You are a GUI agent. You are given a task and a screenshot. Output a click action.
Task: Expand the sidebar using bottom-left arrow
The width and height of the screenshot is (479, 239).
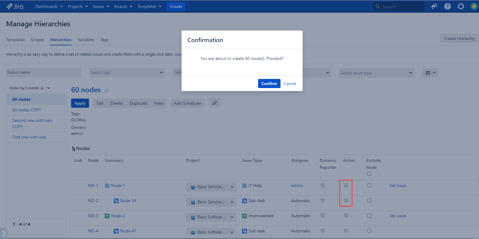(x=4, y=233)
